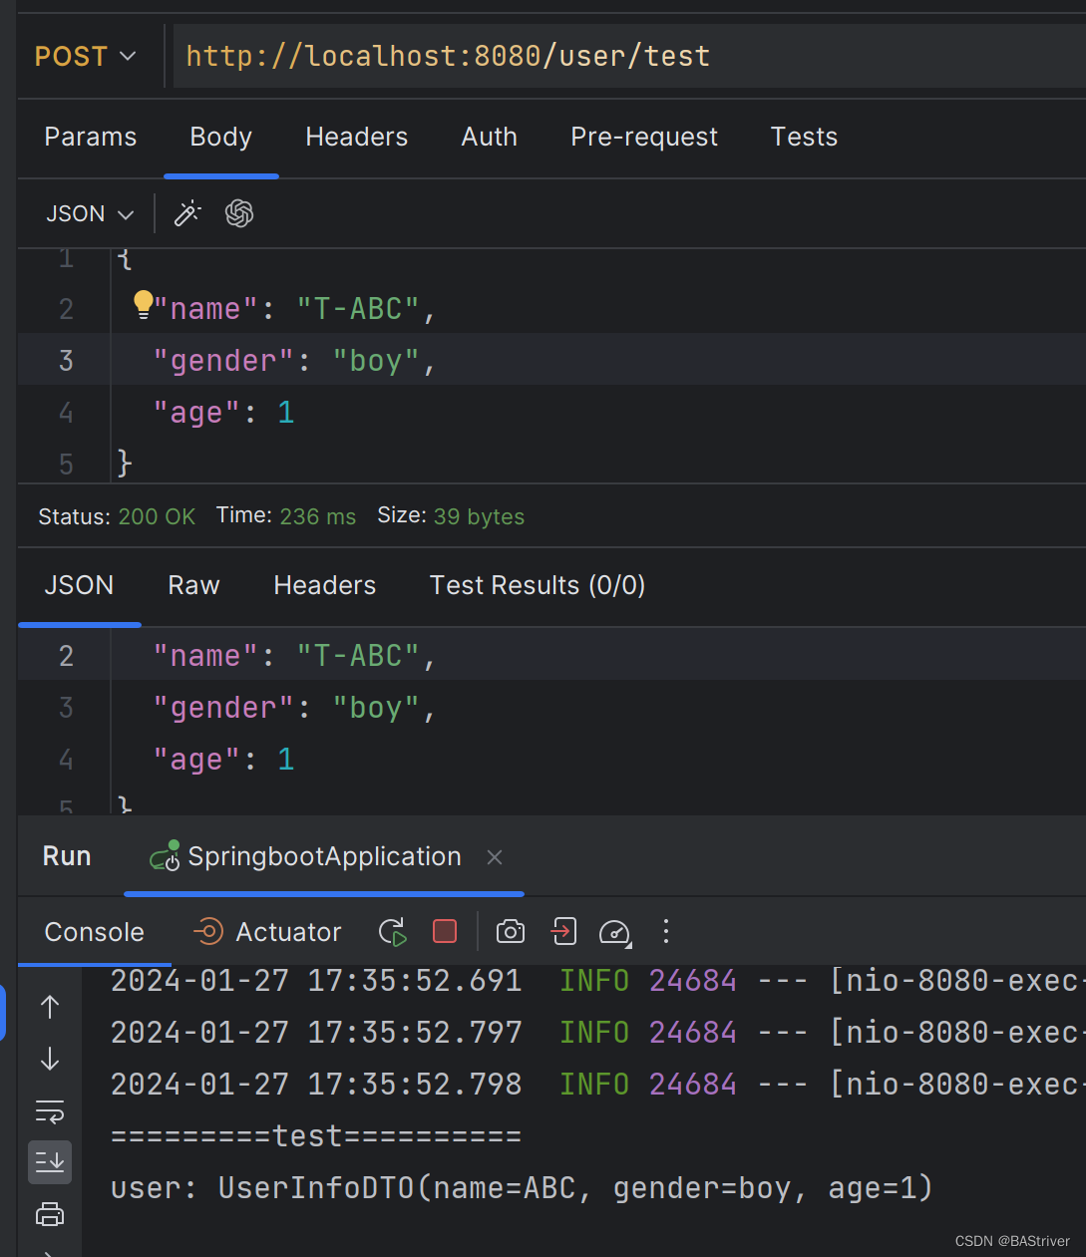Click the Rerun application icon
The height and width of the screenshot is (1257, 1086).
(x=393, y=932)
